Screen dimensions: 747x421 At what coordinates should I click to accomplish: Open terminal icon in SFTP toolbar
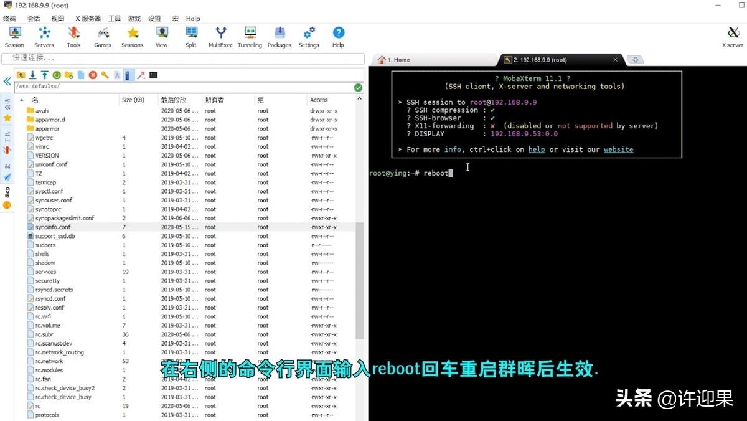tap(153, 75)
